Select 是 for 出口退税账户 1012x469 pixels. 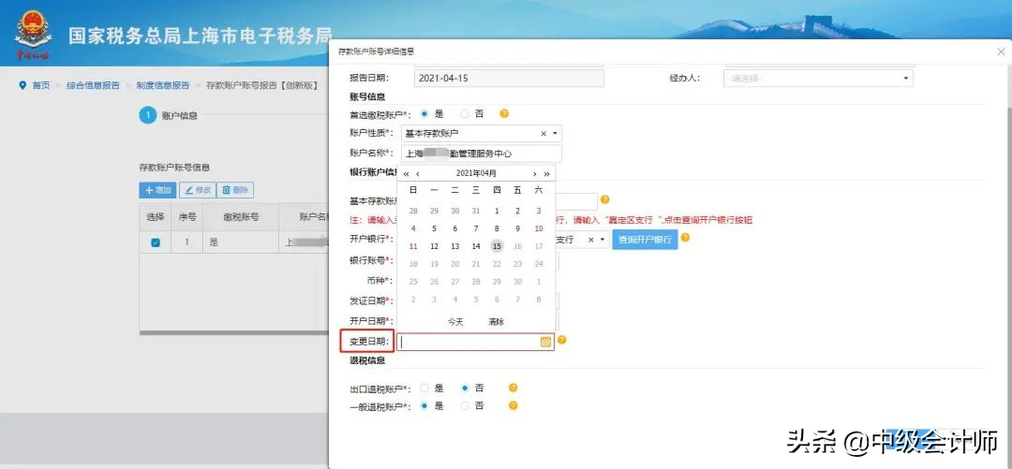point(424,388)
